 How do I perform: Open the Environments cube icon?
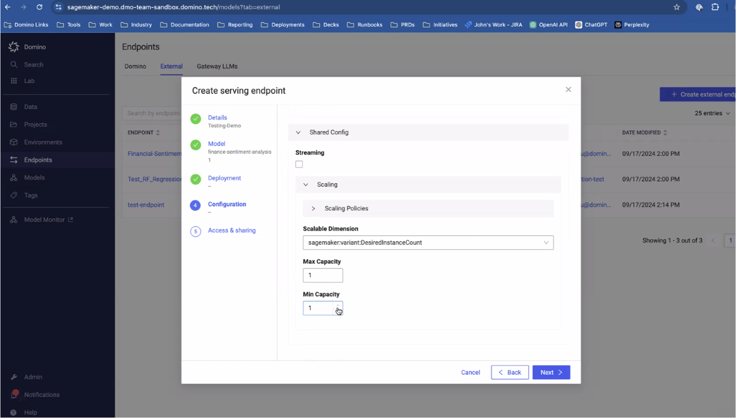14,142
